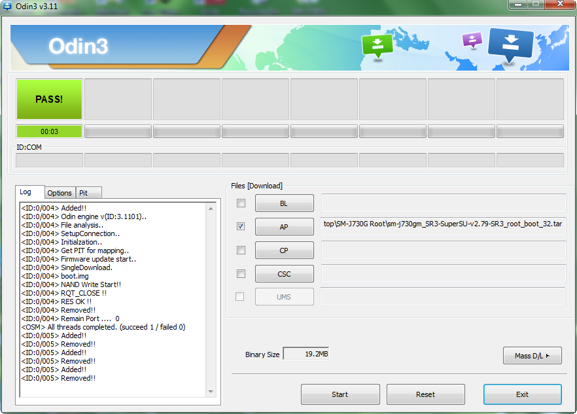Click the empty CSC file path field
The width and height of the screenshot is (577, 414).
(x=444, y=274)
